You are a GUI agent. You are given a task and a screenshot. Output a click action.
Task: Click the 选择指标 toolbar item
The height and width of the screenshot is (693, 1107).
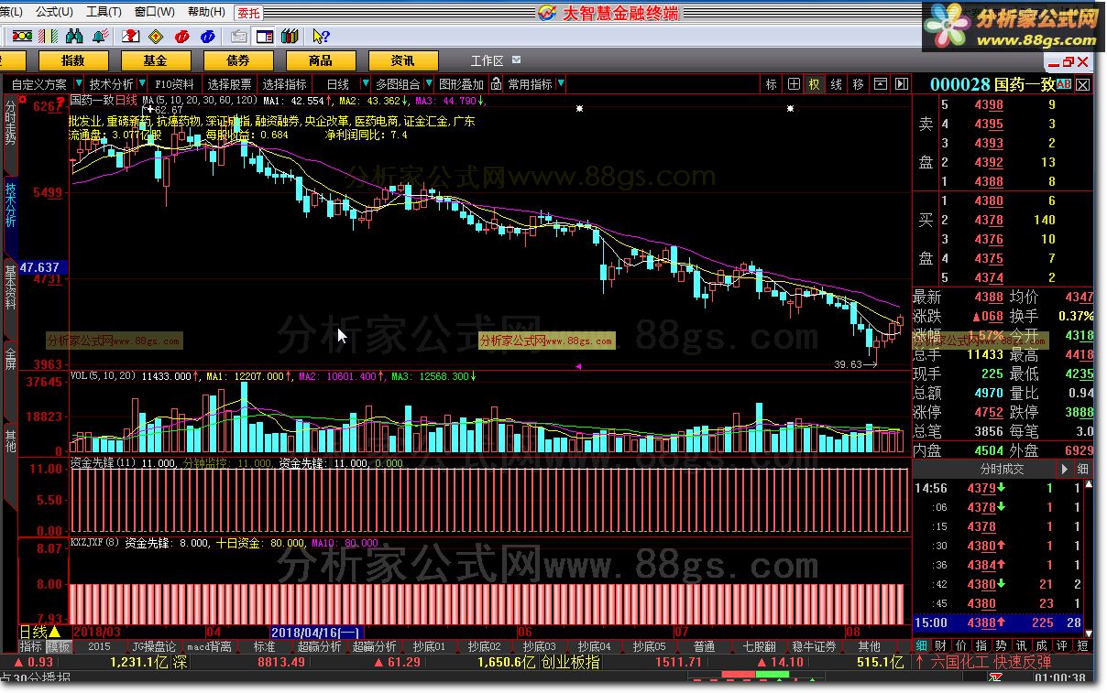285,83
